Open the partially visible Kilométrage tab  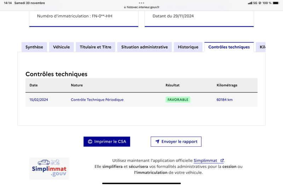click(x=261, y=47)
